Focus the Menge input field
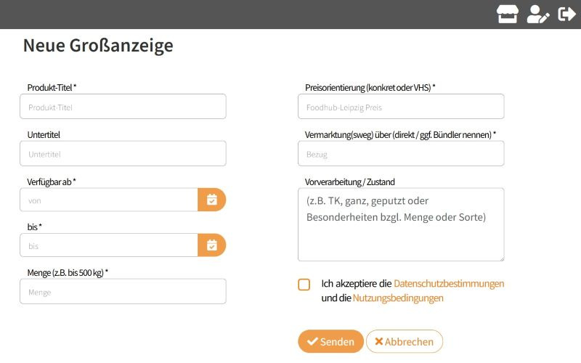This screenshot has height=363, width=581. tap(123, 292)
